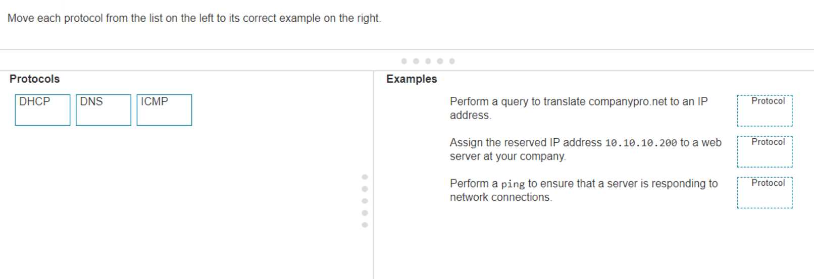This screenshot has height=279, width=814.
Task: Click the Examples panel heading
Action: click(412, 79)
